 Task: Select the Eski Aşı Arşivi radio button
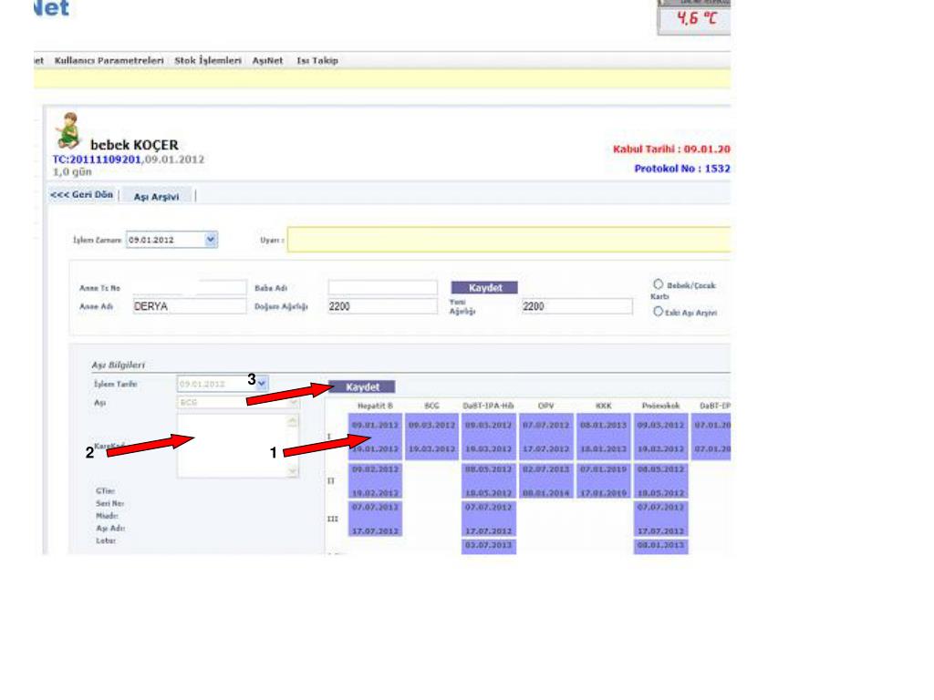click(x=658, y=312)
